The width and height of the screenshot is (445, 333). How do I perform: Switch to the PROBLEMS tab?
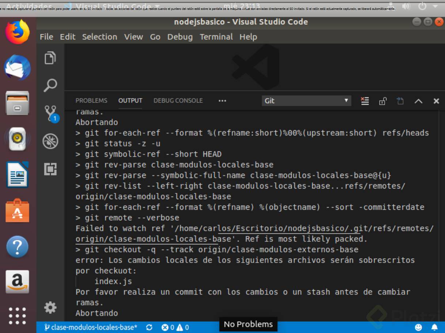pos(91,101)
